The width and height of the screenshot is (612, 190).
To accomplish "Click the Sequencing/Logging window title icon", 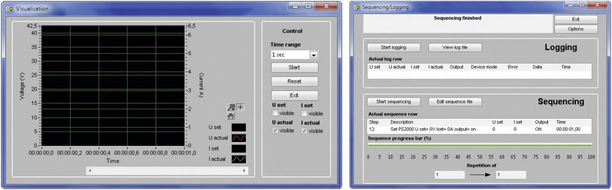I will pyautogui.click(x=357, y=7).
